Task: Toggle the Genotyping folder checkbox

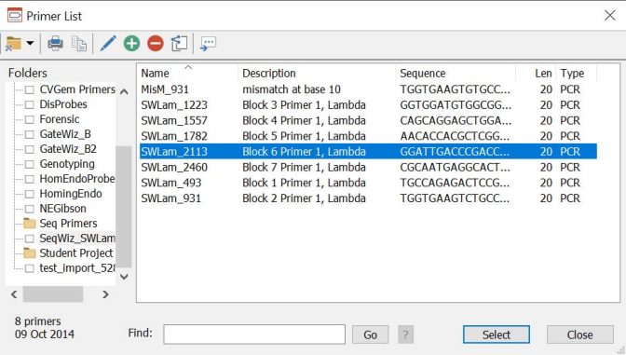Action: pos(30,164)
